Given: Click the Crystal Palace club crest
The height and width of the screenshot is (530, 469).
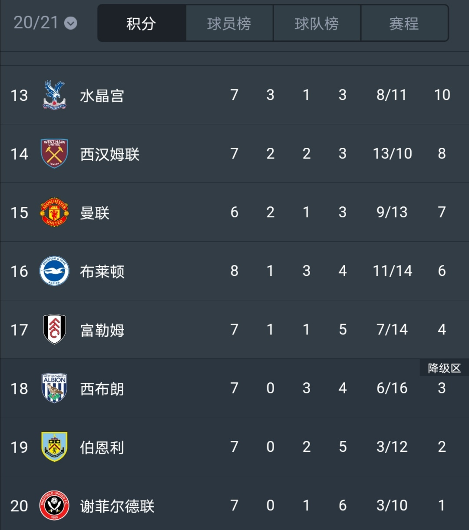Looking at the screenshot, I should 54,95.
